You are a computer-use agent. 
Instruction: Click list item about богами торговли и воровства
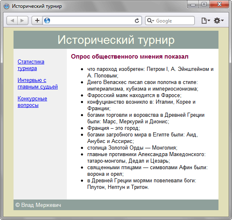(x=146, y=118)
